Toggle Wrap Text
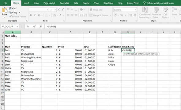The height and width of the screenshot is (110, 181). (x=96, y=10)
